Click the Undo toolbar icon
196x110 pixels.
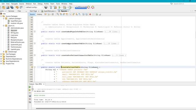(x=17, y=7)
